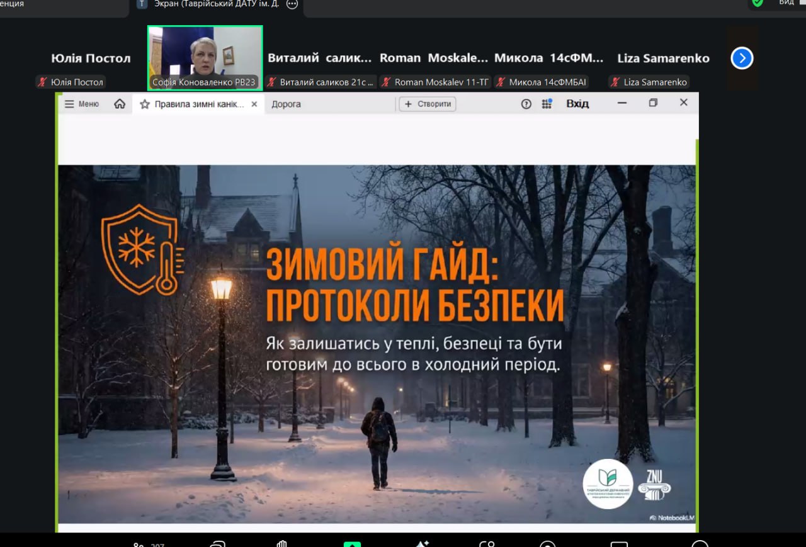Viewport: 806px width, 547px height.
Task: Switch to the Дорога tab
Action: [x=286, y=104]
